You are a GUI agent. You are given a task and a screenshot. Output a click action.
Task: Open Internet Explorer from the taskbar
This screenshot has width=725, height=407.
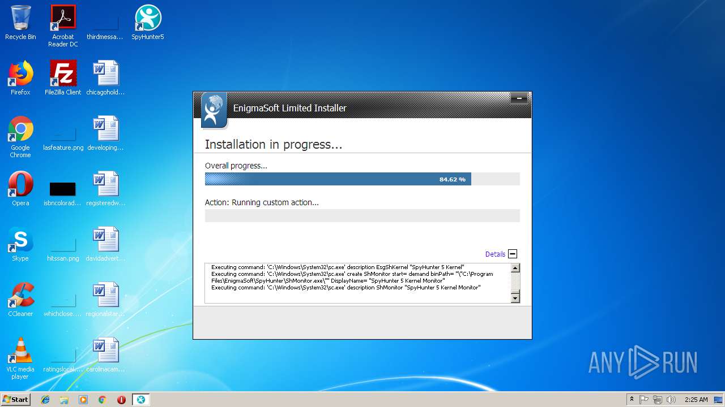click(x=45, y=400)
